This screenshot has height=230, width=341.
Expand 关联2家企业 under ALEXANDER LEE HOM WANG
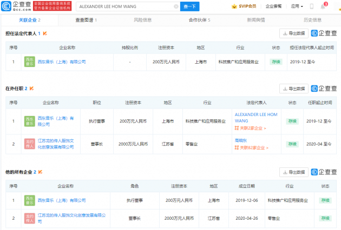click(251, 128)
